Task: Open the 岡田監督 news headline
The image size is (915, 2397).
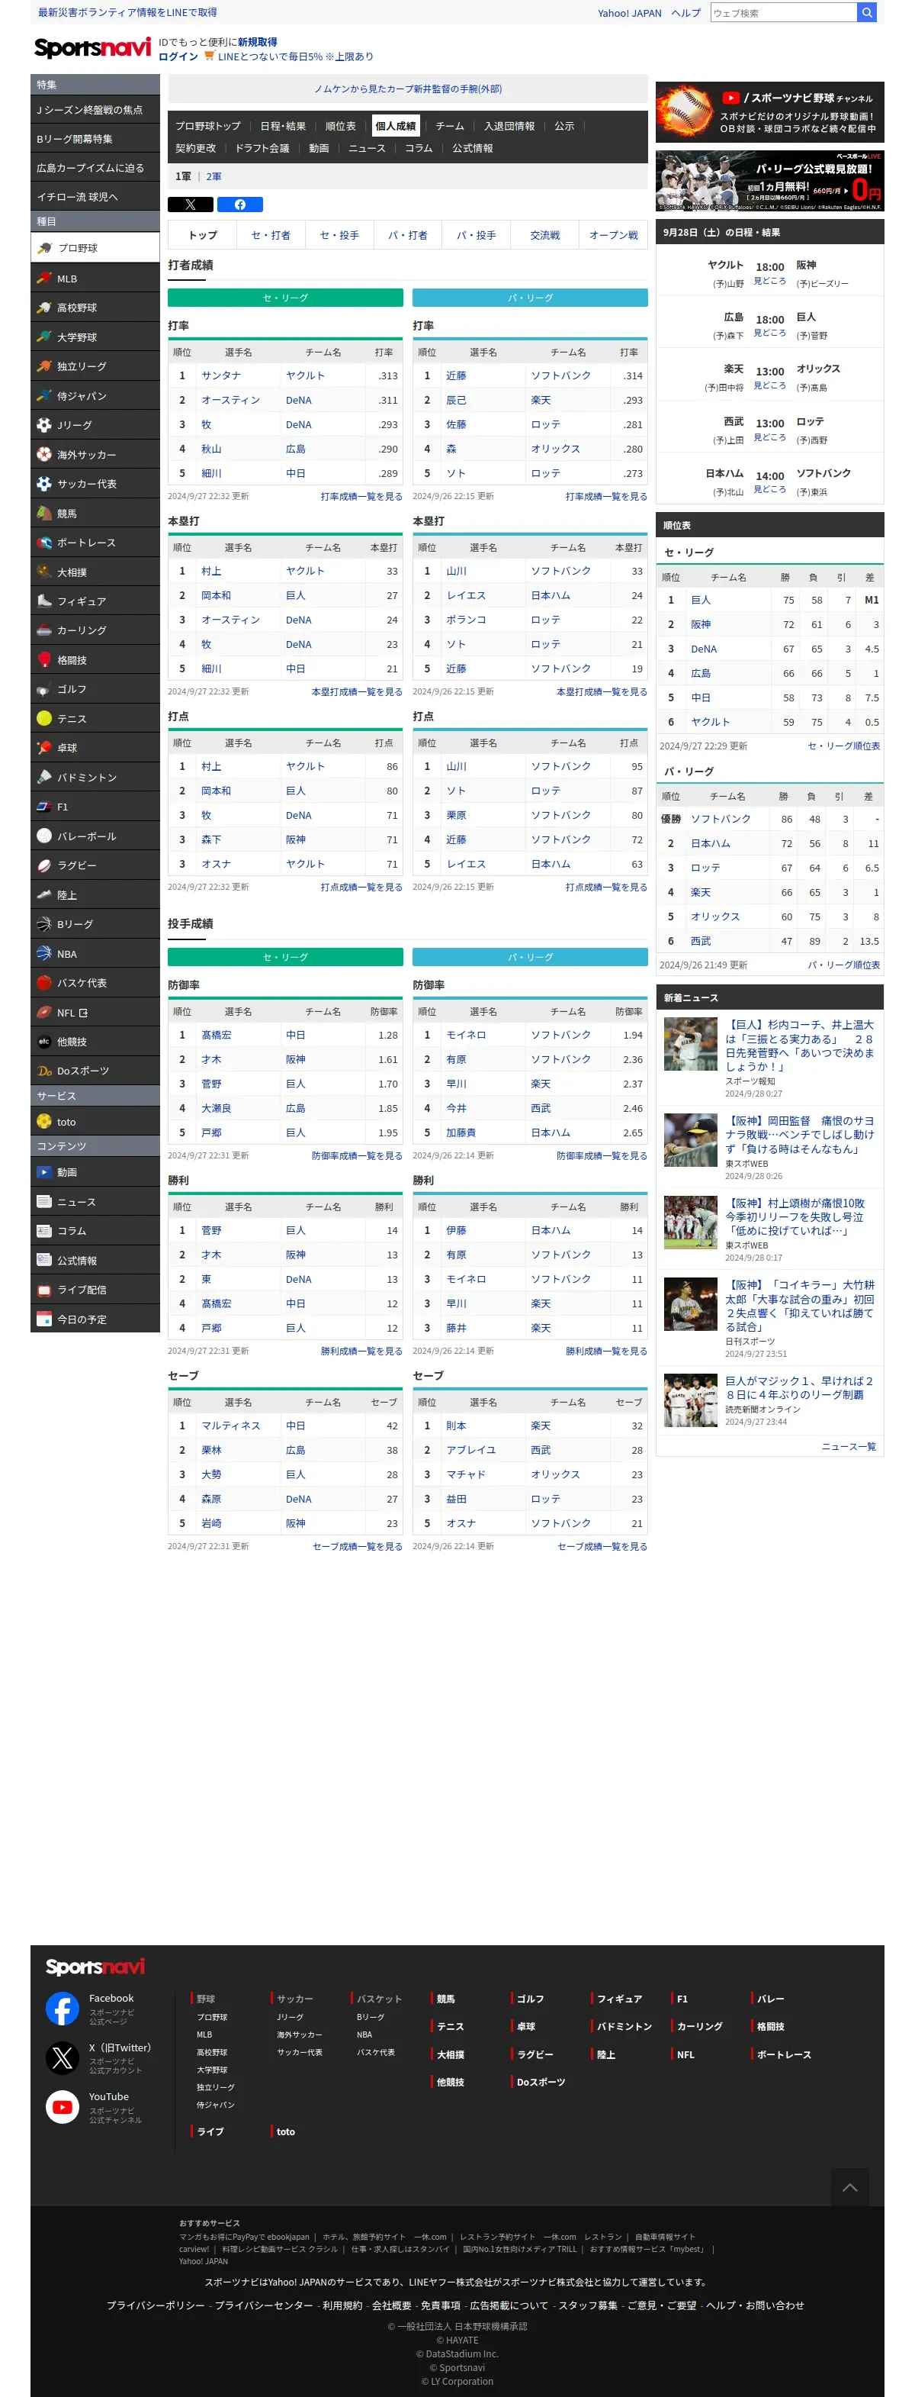Action: point(800,1136)
